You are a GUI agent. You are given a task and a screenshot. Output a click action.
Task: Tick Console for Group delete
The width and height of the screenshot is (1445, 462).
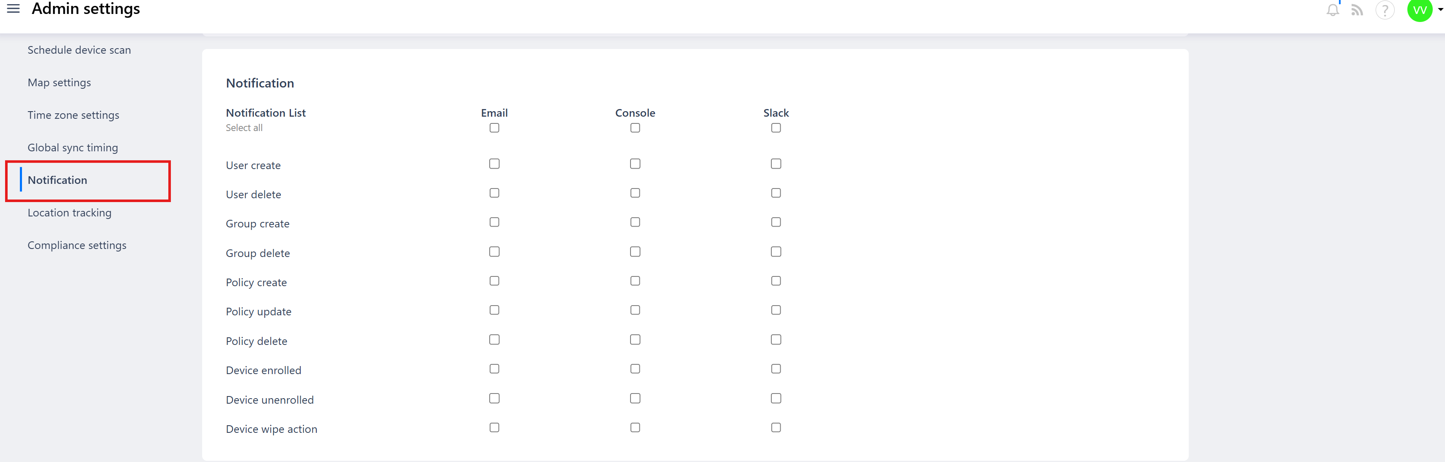pyautogui.click(x=635, y=252)
